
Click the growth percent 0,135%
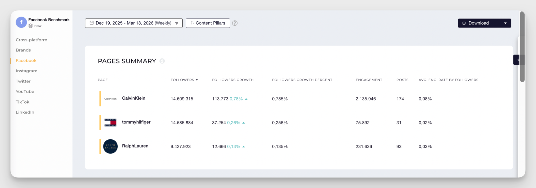pos(280,147)
